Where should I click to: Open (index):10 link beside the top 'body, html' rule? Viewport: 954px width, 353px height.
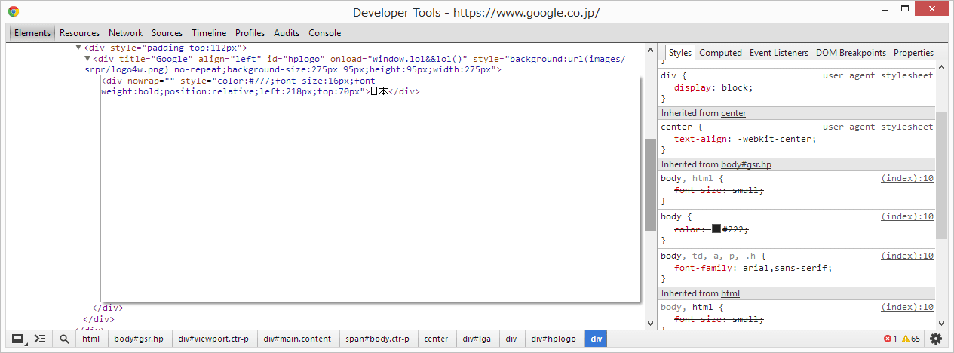coord(907,178)
